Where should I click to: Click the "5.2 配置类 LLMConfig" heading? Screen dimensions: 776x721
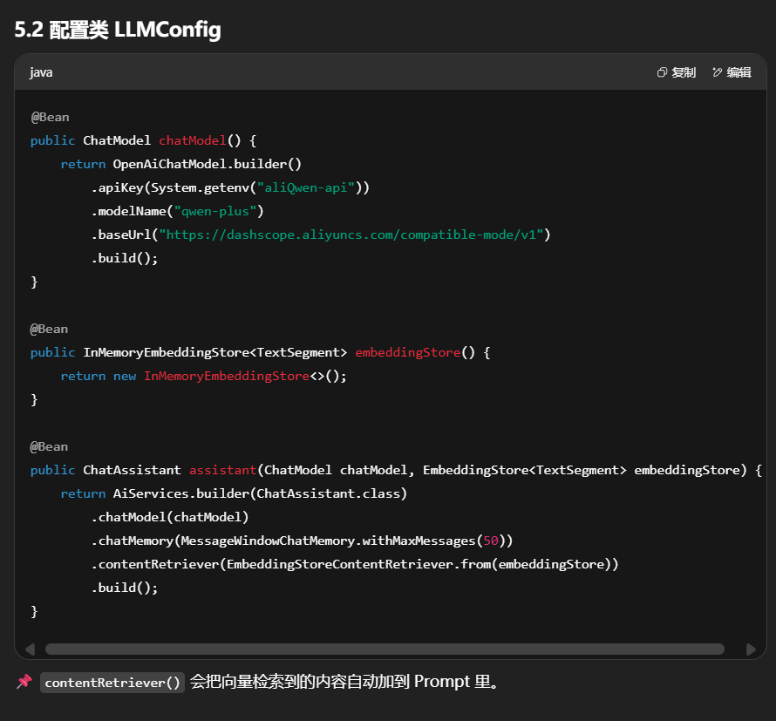(118, 30)
